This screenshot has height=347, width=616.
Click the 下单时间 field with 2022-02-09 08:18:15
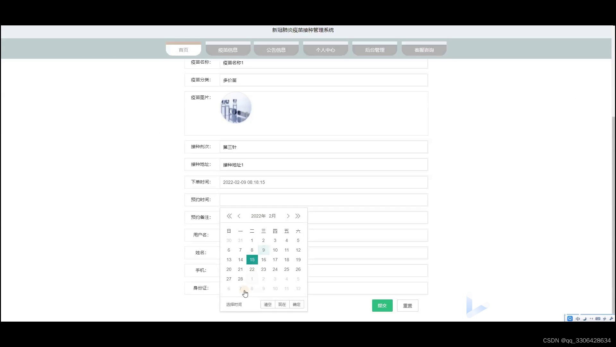point(323,182)
